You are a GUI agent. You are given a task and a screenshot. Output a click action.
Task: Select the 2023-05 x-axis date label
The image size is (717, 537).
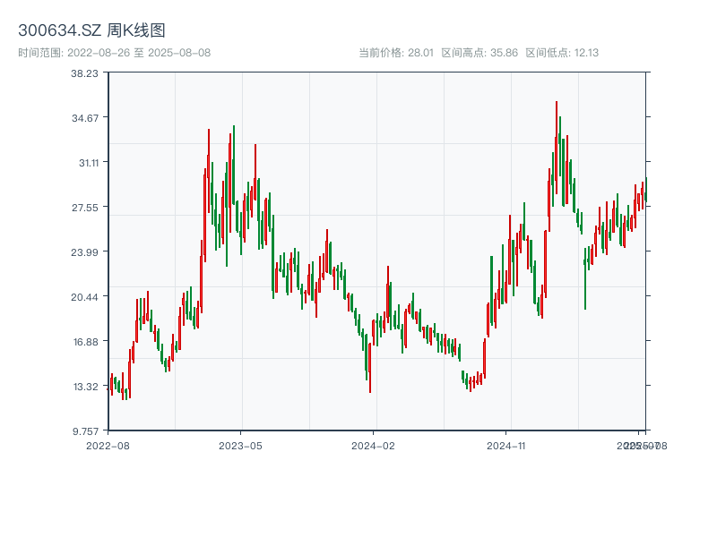point(240,445)
